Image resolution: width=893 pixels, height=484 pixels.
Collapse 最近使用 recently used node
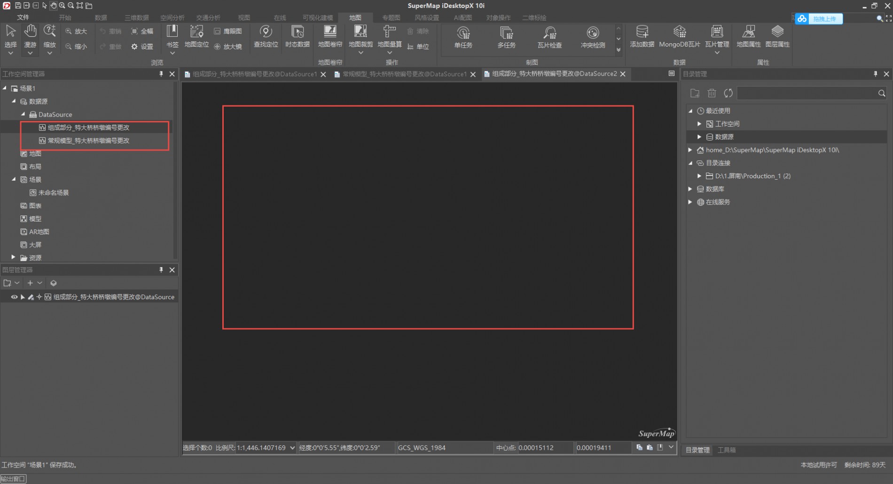pos(690,111)
